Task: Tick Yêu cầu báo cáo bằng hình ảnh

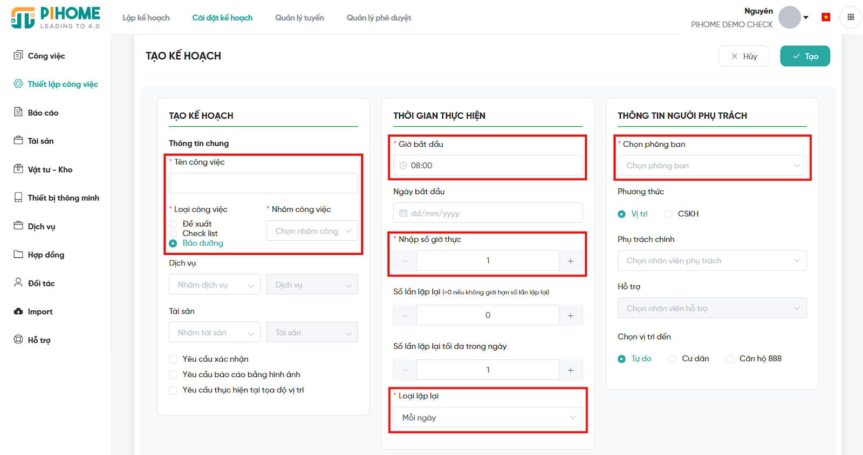Action: click(x=173, y=375)
